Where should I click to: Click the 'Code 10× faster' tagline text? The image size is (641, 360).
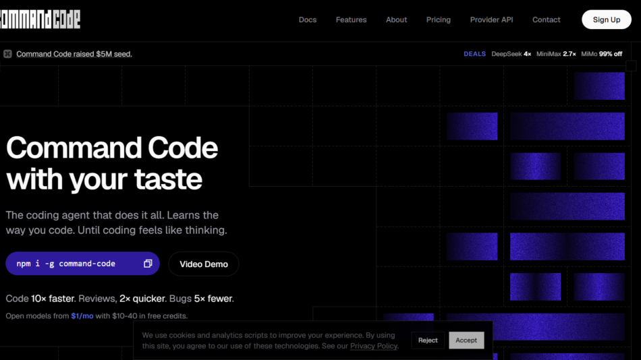click(x=40, y=299)
